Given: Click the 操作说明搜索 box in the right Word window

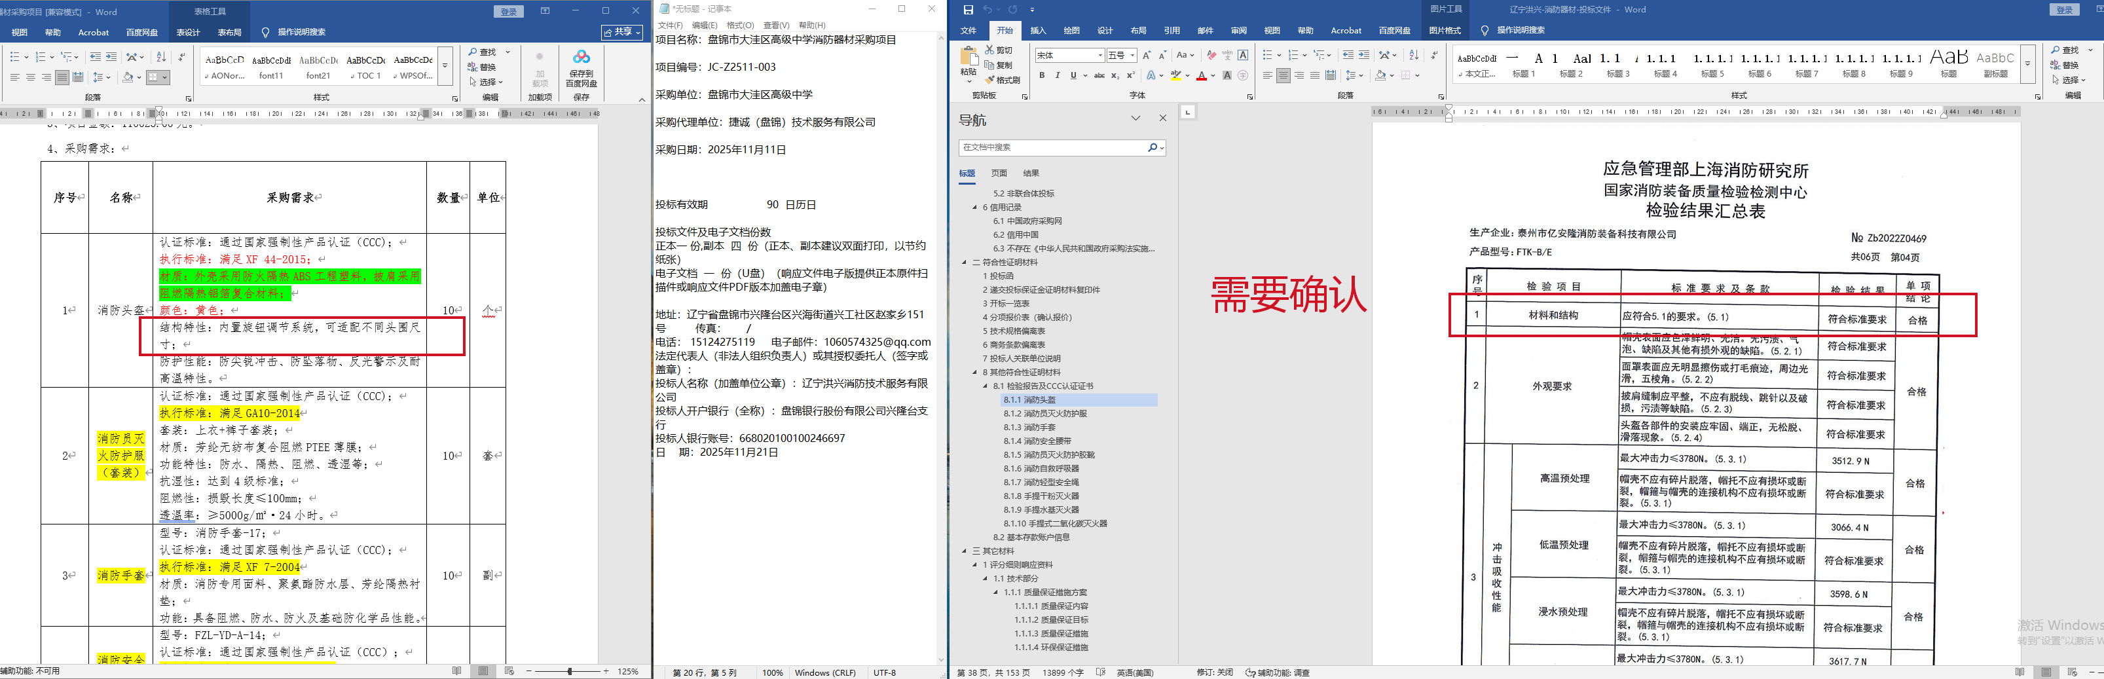Looking at the screenshot, I should pos(1520,30).
